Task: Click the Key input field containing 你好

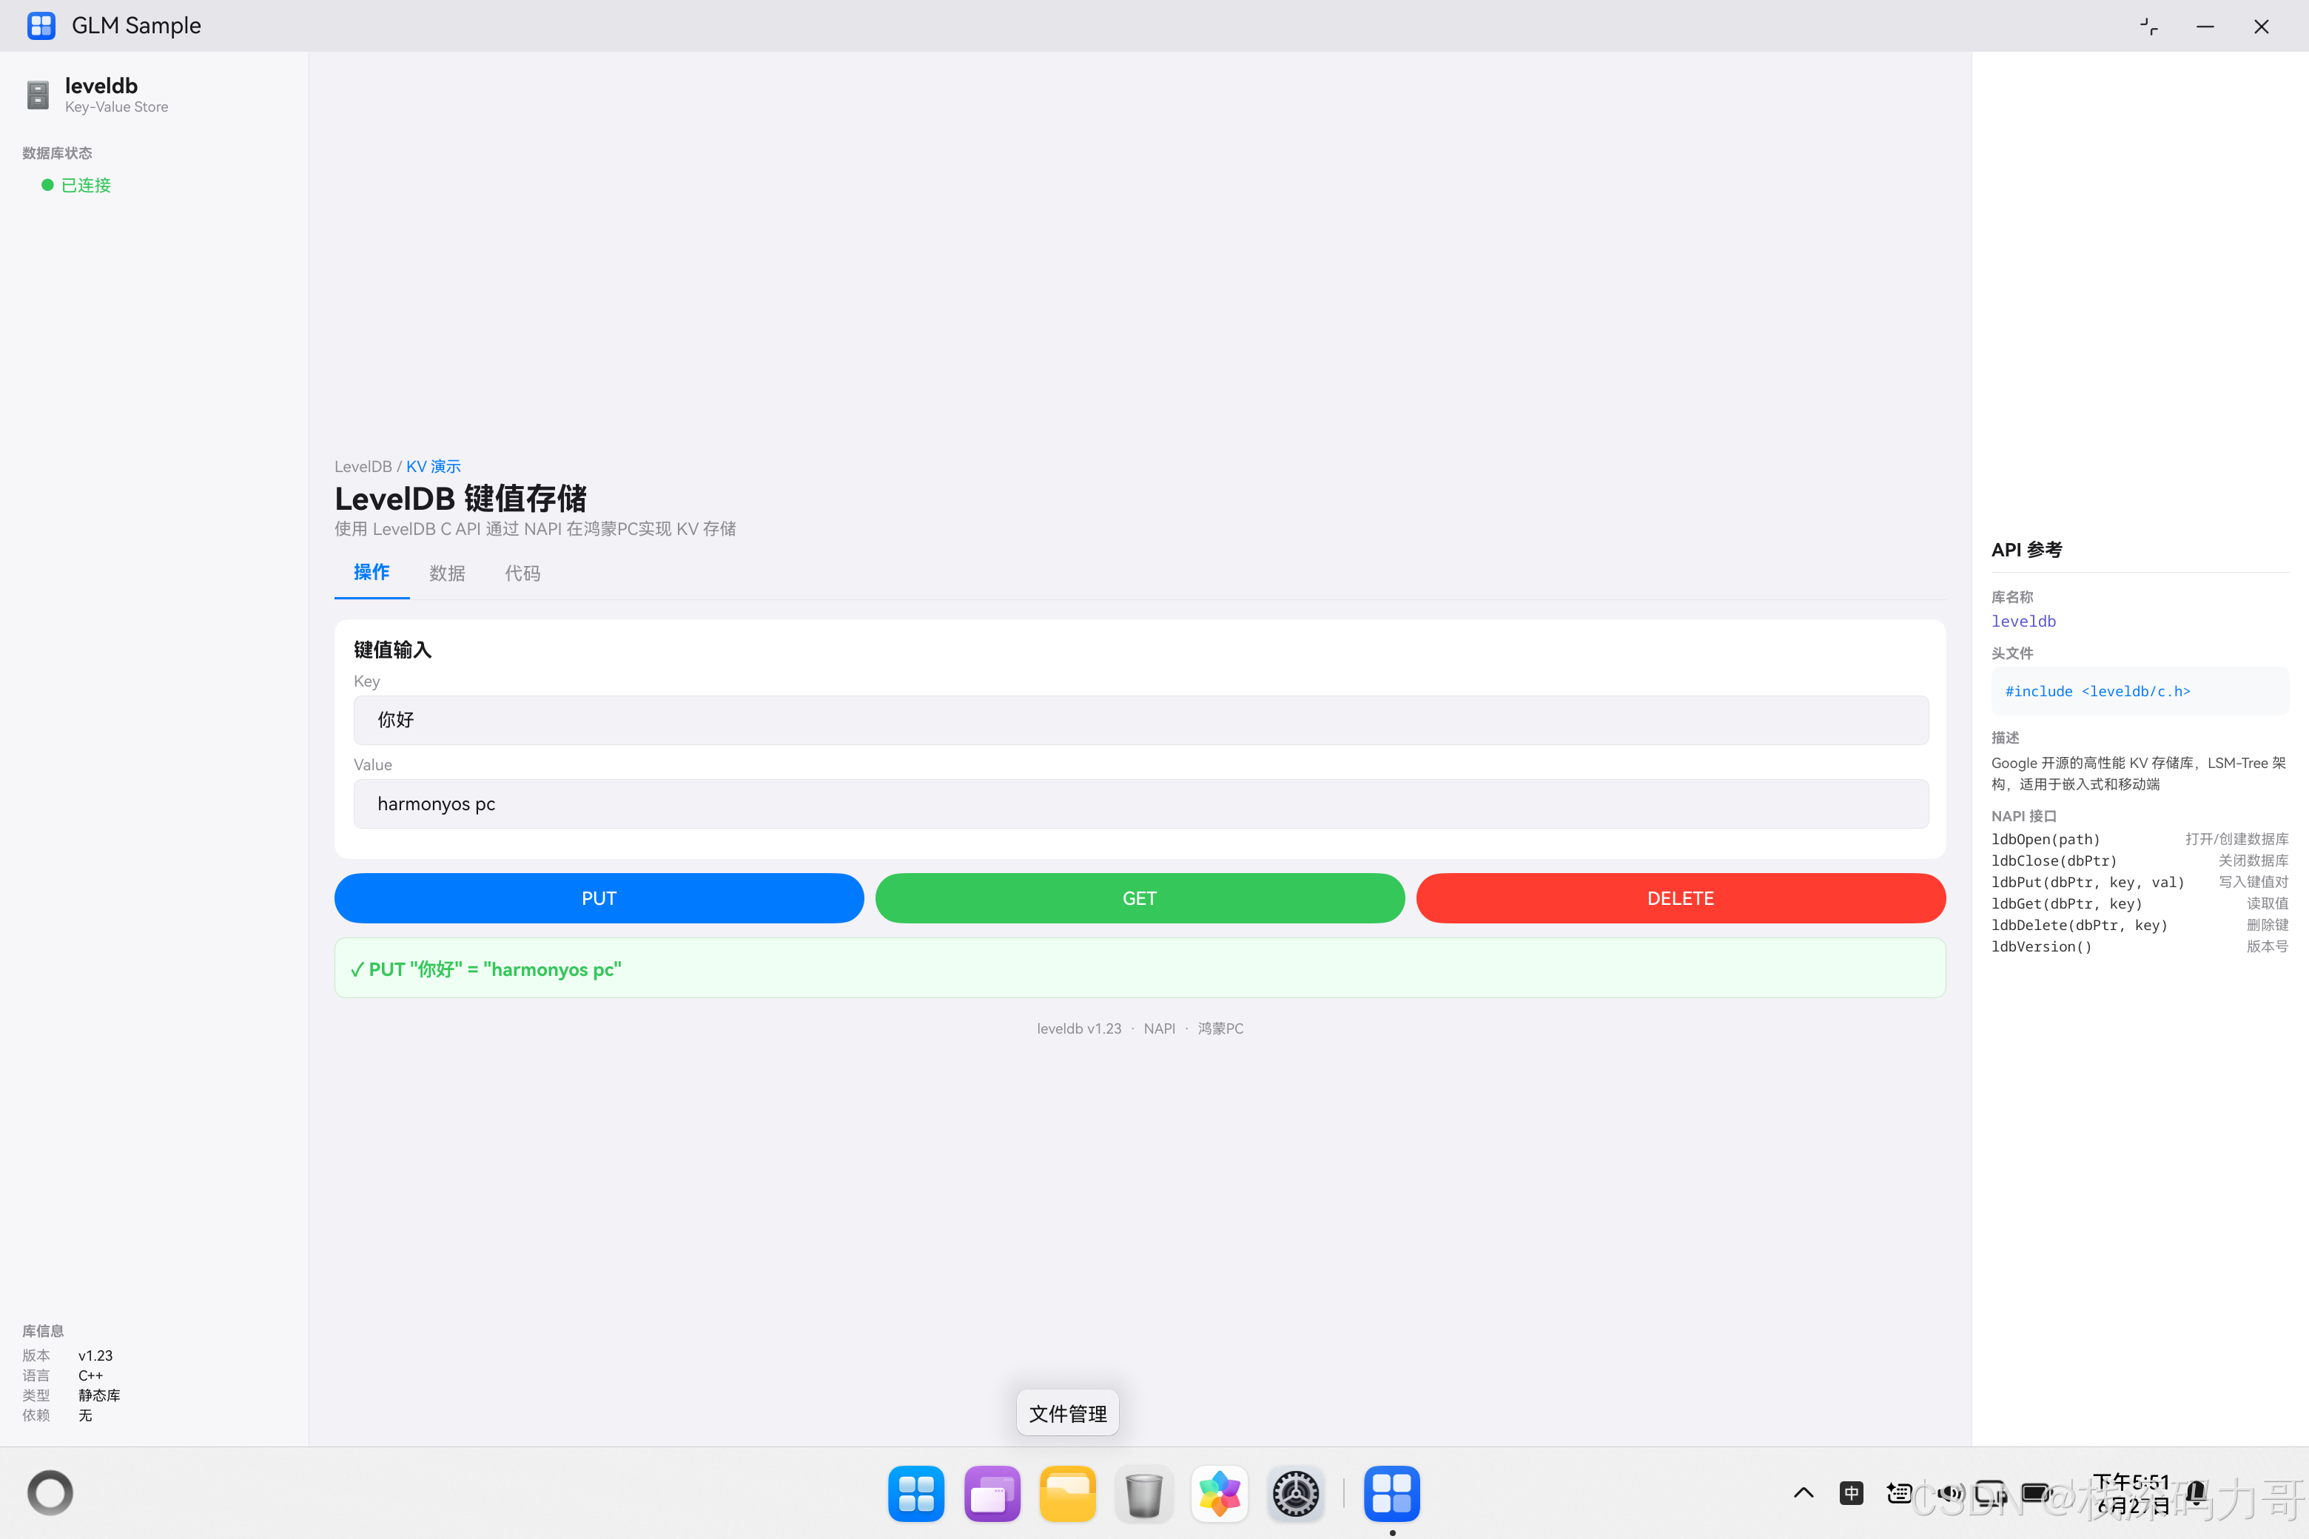Action: 1140,721
